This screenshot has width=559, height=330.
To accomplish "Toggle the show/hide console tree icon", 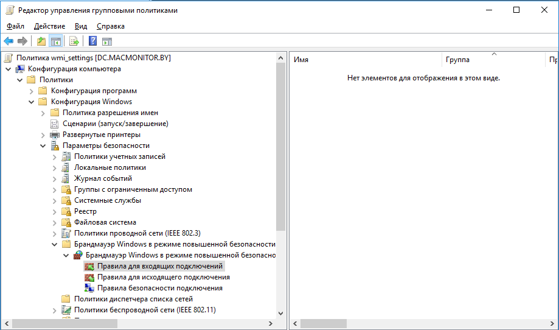I will tap(56, 41).
